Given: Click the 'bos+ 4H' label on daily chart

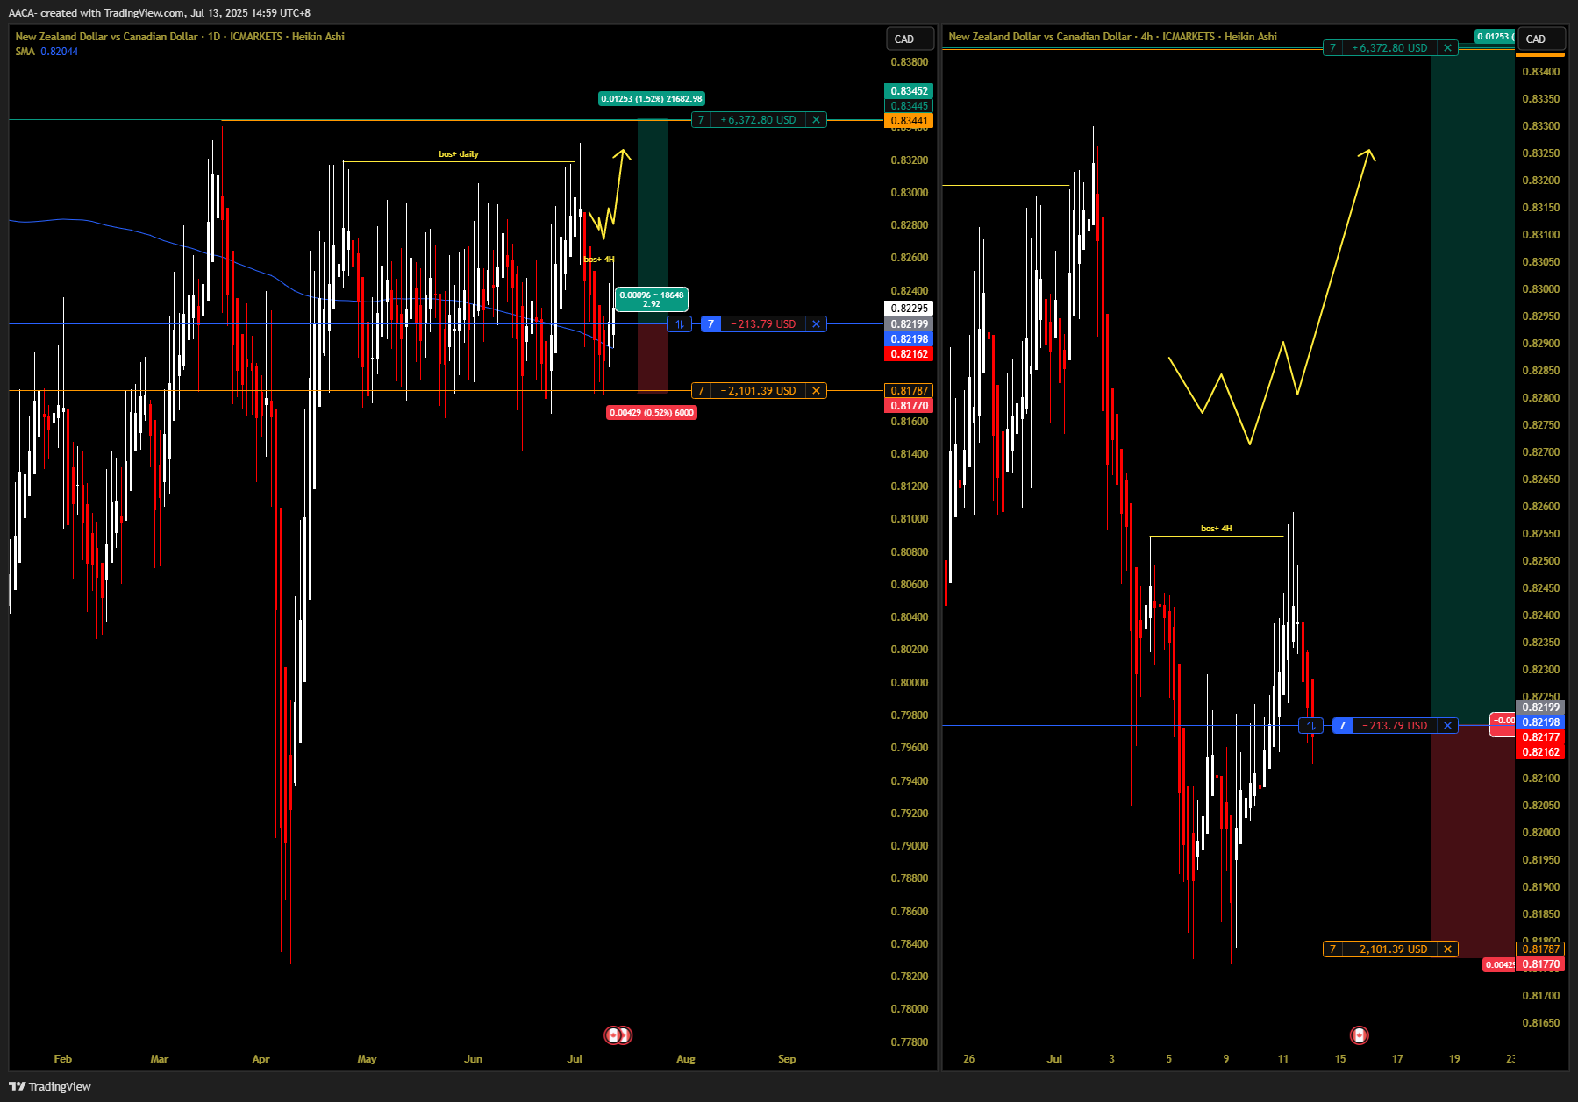Looking at the screenshot, I should click(599, 260).
